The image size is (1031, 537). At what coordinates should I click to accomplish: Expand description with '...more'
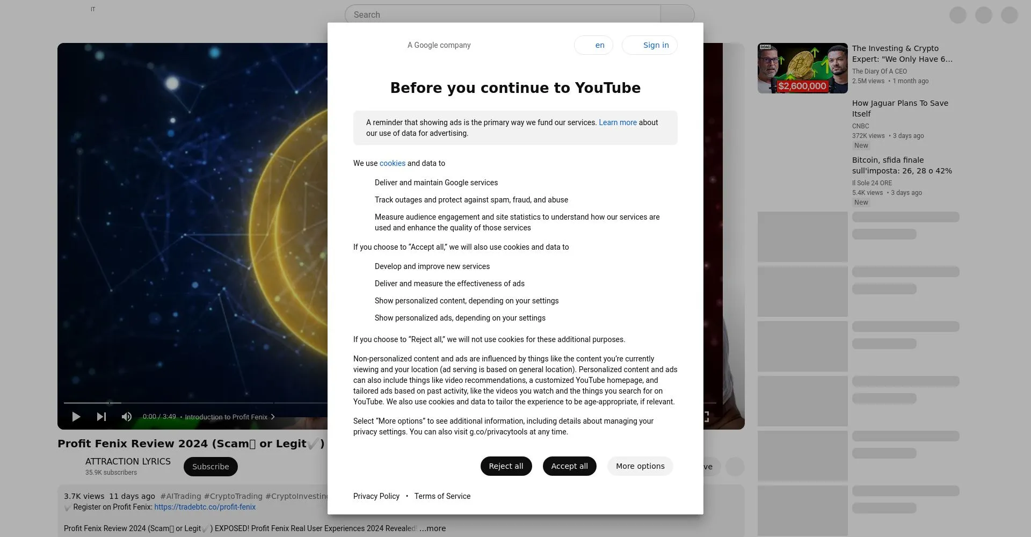click(x=432, y=528)
